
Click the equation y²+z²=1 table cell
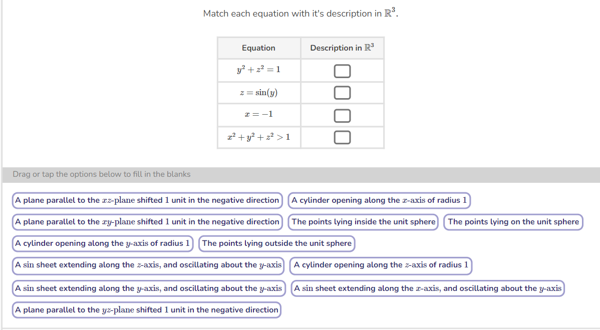click(258, 71)
